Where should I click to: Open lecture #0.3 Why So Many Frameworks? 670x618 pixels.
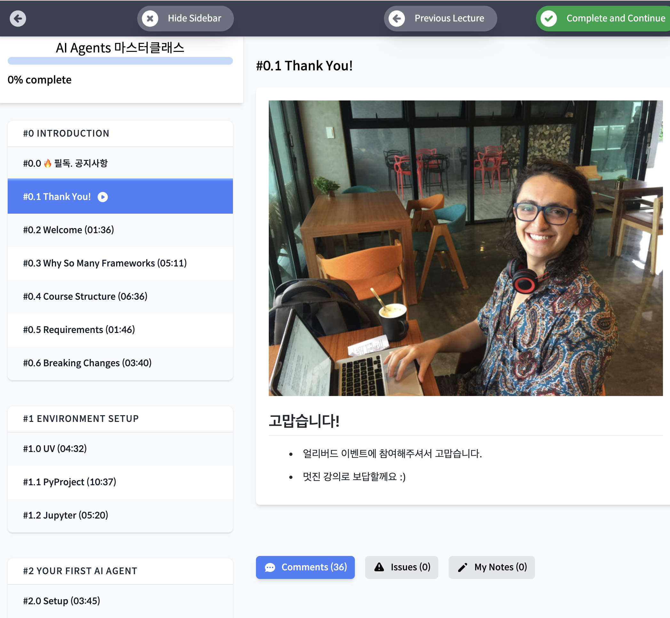pyautogui.click(x=105, y=263)
